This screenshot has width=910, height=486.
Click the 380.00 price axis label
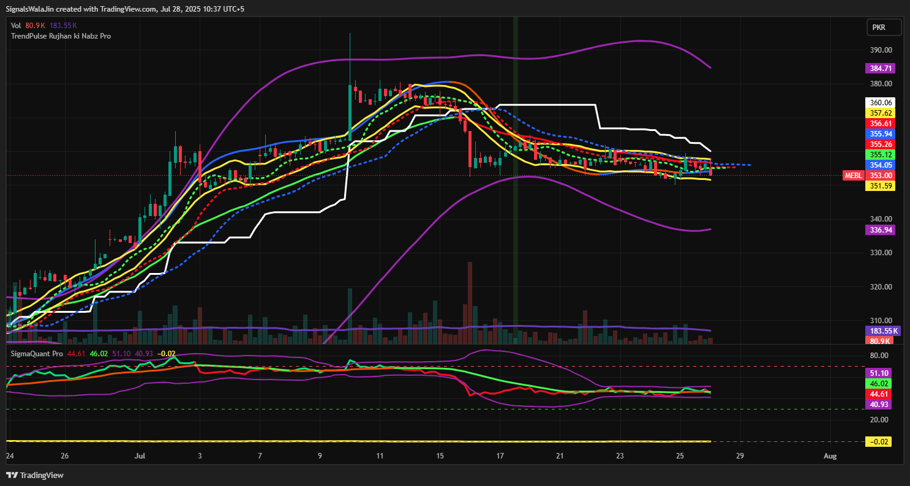point(881,84)
